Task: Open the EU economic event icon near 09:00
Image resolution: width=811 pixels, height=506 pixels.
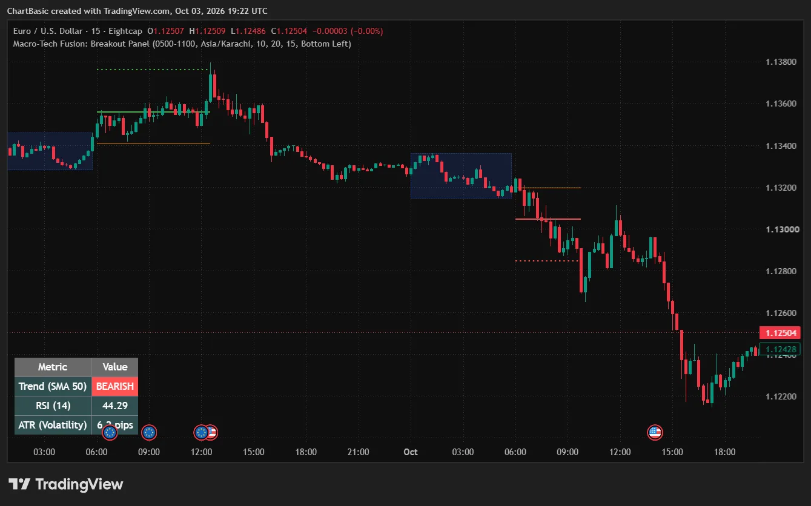Action: point(149,432)
